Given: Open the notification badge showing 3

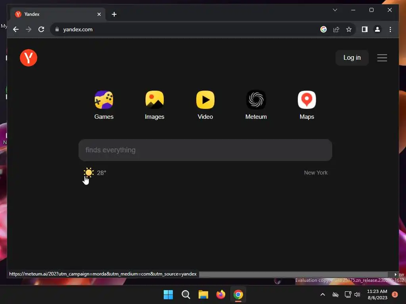Looking at the screenshot, I should pos(395,294).
